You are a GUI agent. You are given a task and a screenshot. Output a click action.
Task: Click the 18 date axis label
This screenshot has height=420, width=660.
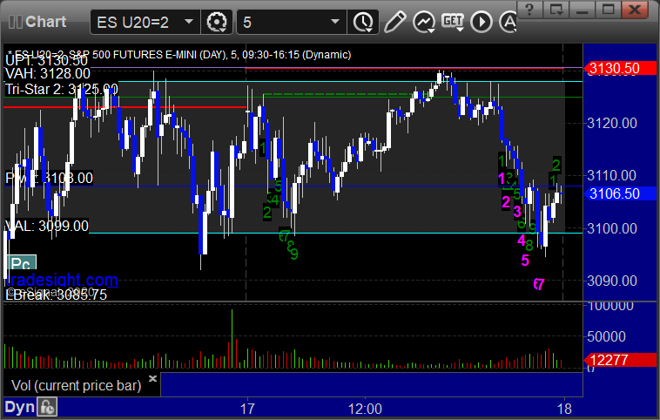point(564,409)
